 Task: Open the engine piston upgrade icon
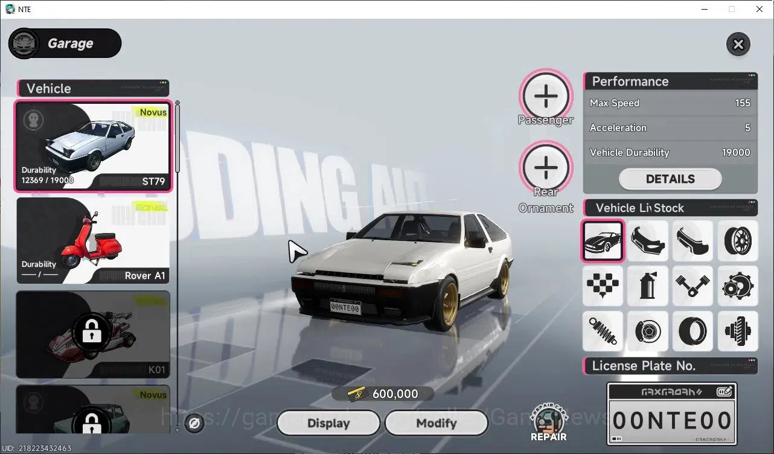[x=692, y=286]
